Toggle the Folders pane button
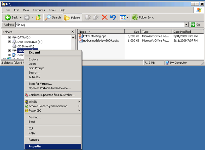Screen dimensions: 205x150 coord(73,17)
